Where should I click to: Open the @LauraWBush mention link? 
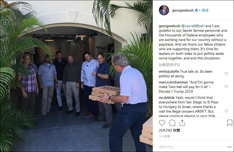[193, 26]
